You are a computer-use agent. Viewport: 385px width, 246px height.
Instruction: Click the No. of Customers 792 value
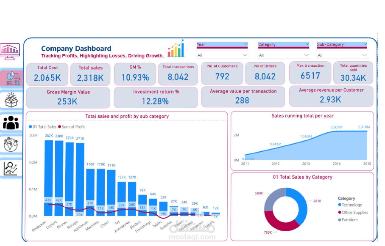(222, 77)
